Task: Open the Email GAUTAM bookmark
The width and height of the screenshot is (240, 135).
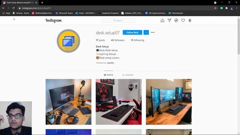Action: click(x=85, y=13)
